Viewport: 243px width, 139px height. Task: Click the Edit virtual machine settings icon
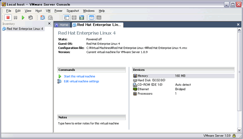(x=59, y=81)
